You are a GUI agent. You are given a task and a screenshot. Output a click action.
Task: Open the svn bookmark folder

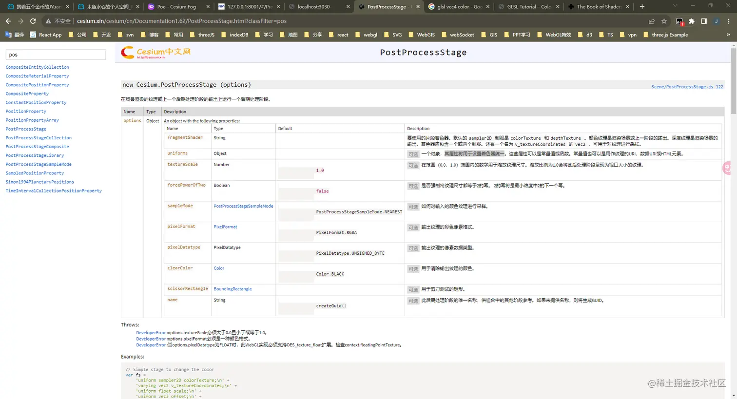(x=125, y=35)
